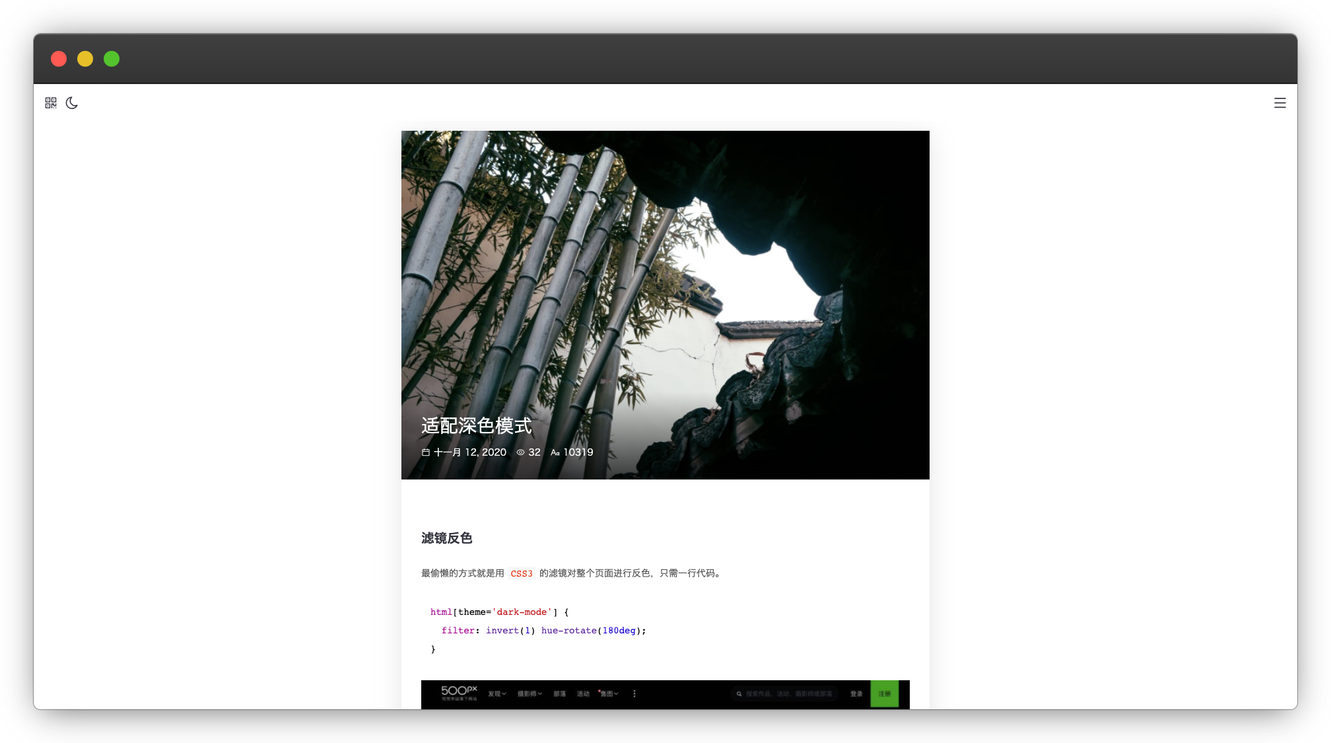
Task: Click the 登录 login link
Action: coord(856,693)
